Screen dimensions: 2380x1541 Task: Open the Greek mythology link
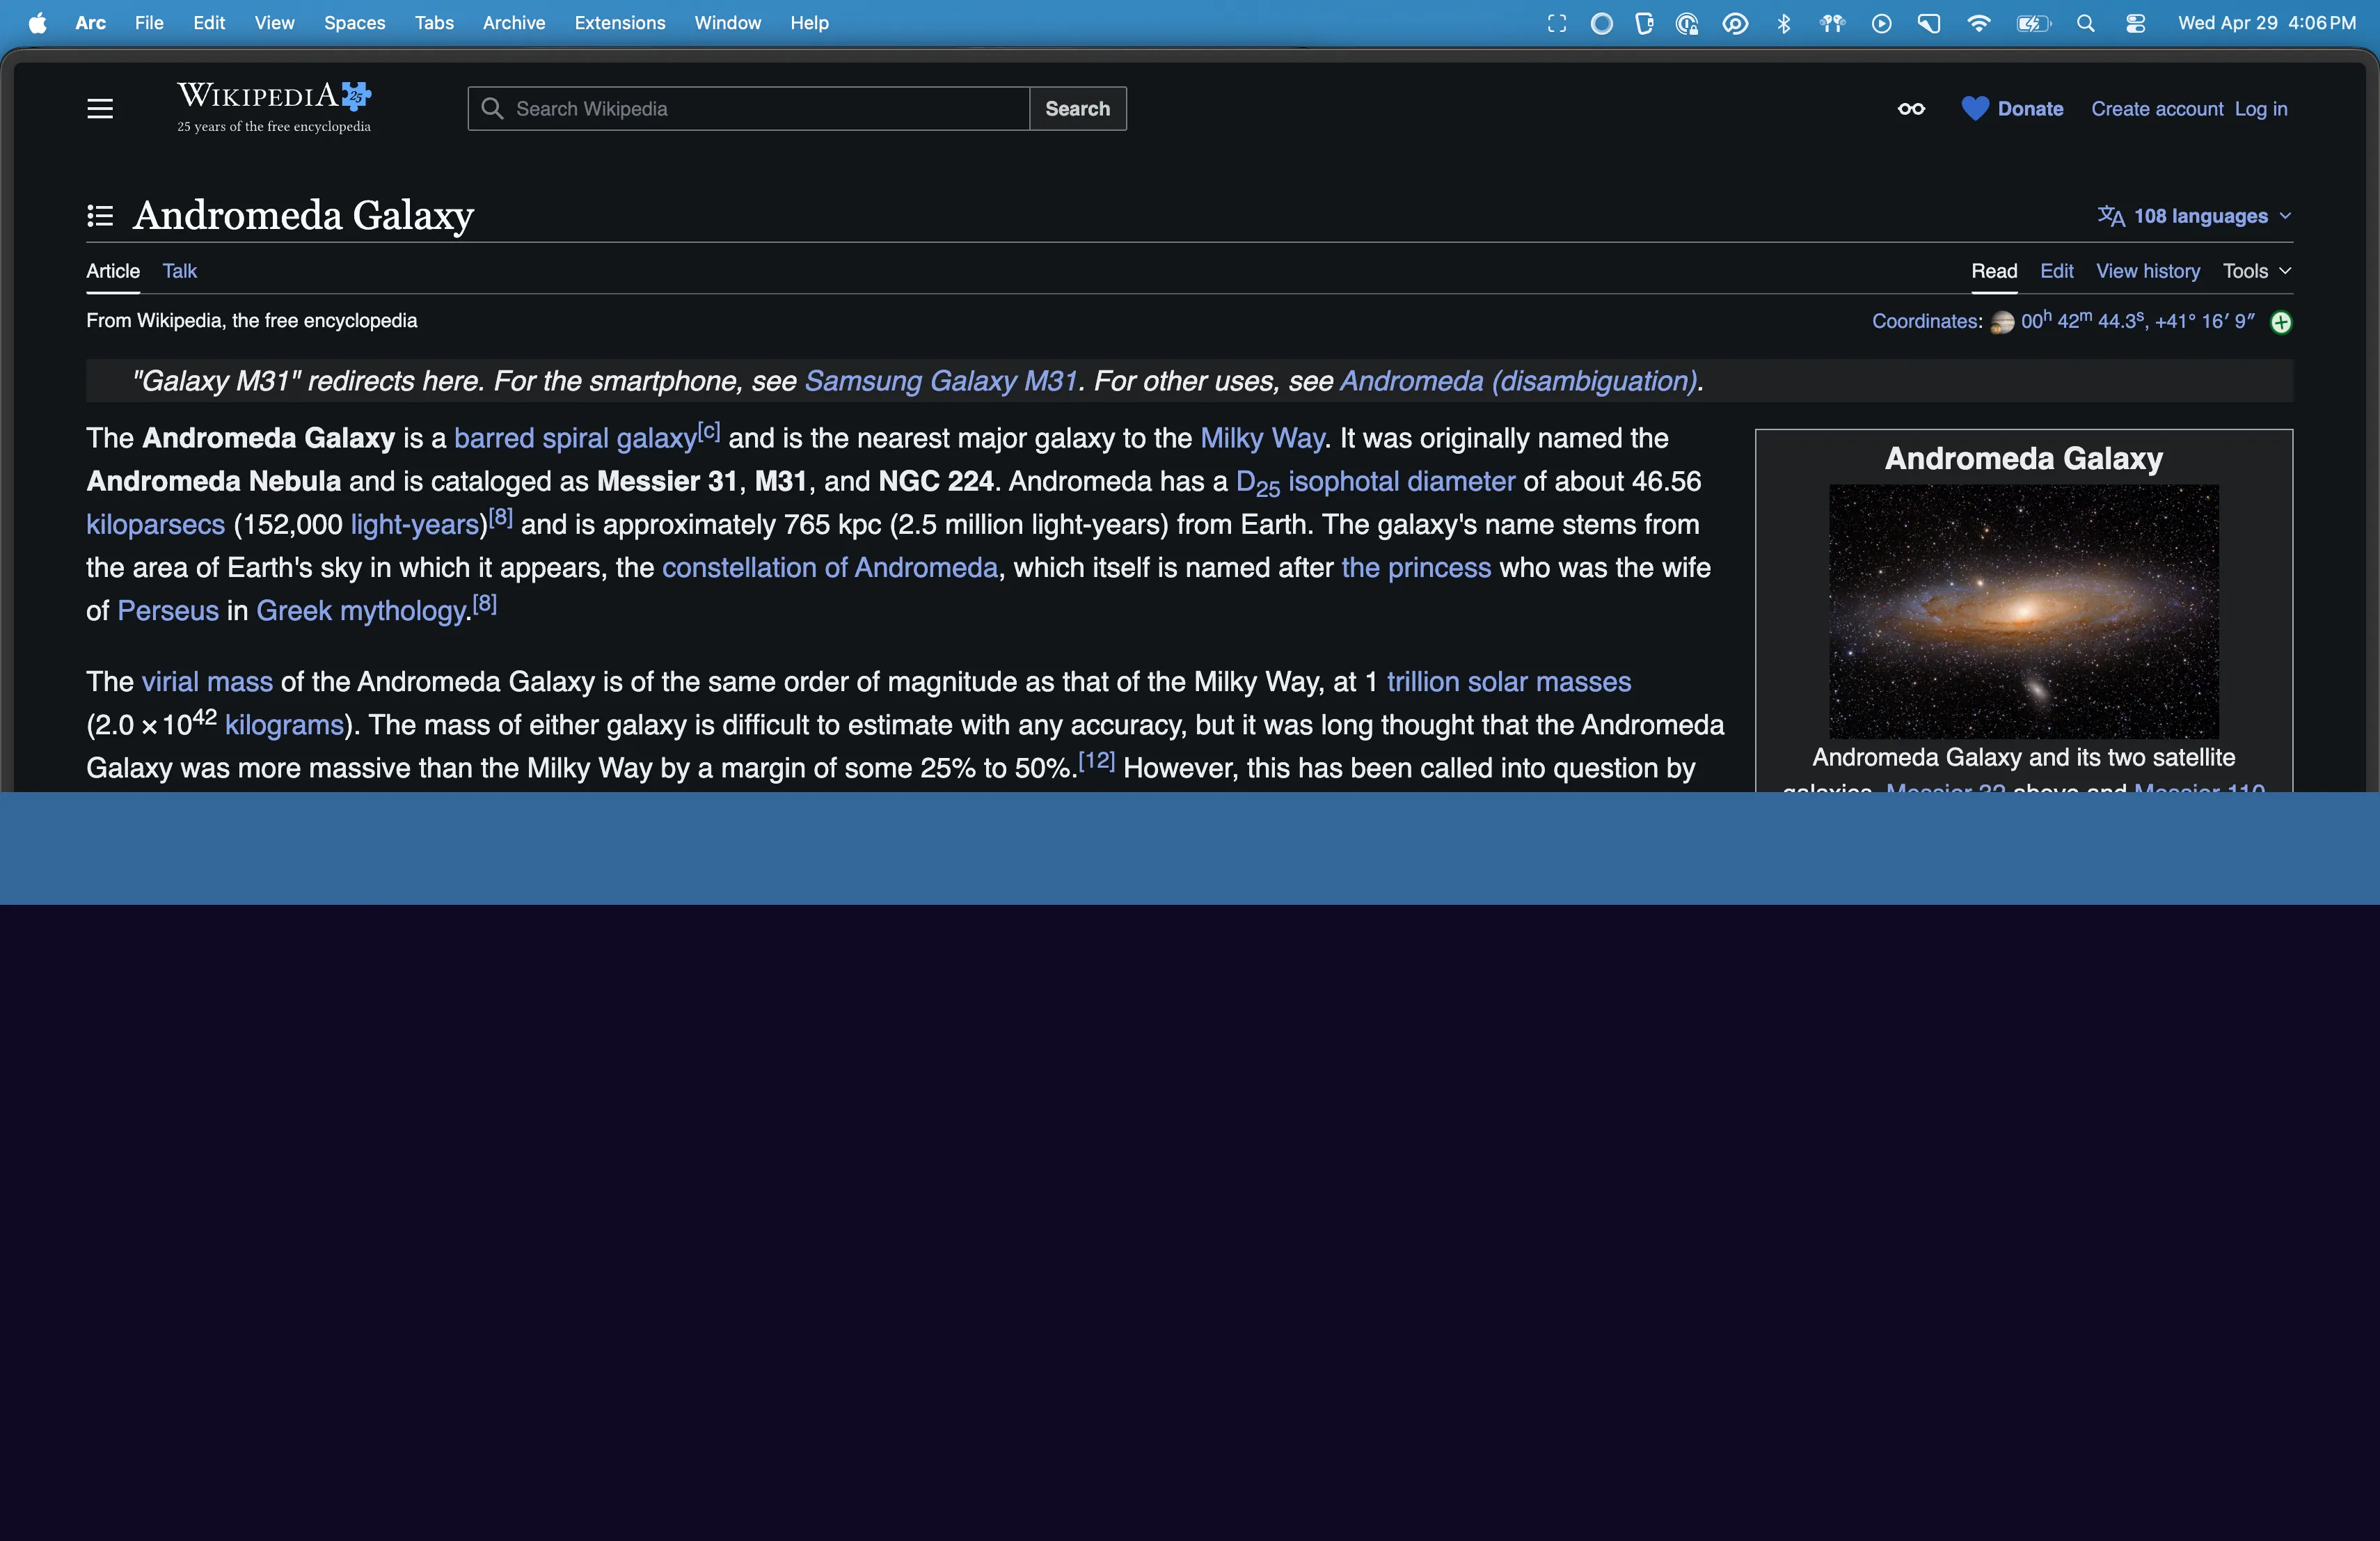pyautogui.click(x=361, y=610)
